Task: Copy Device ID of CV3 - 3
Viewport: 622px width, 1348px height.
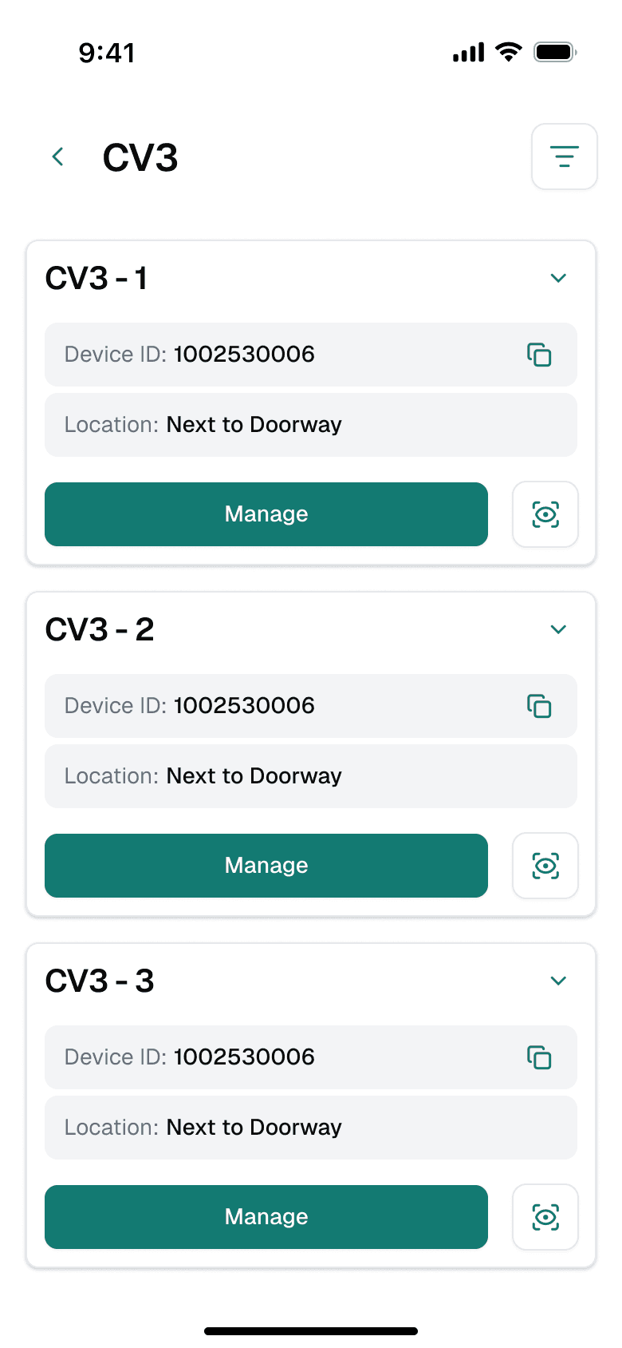Action: click(539, 1057)
